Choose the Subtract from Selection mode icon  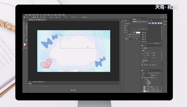pyautogui.click(x=36, y=17)
